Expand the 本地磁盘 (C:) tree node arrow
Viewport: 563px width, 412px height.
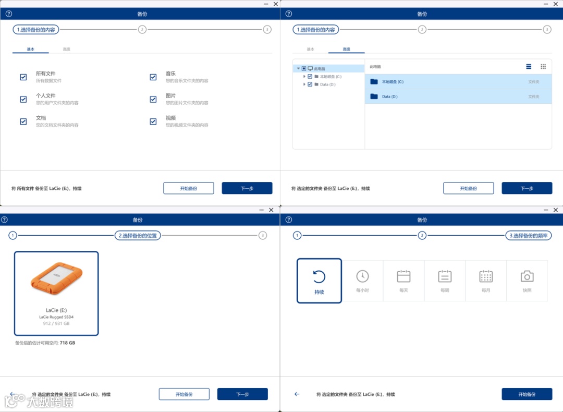pos(304,77)
